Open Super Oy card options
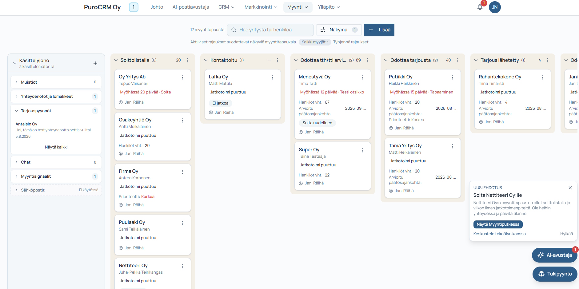Image resolution: width=579 pixels, height=289 pixels. pos(363,150)
